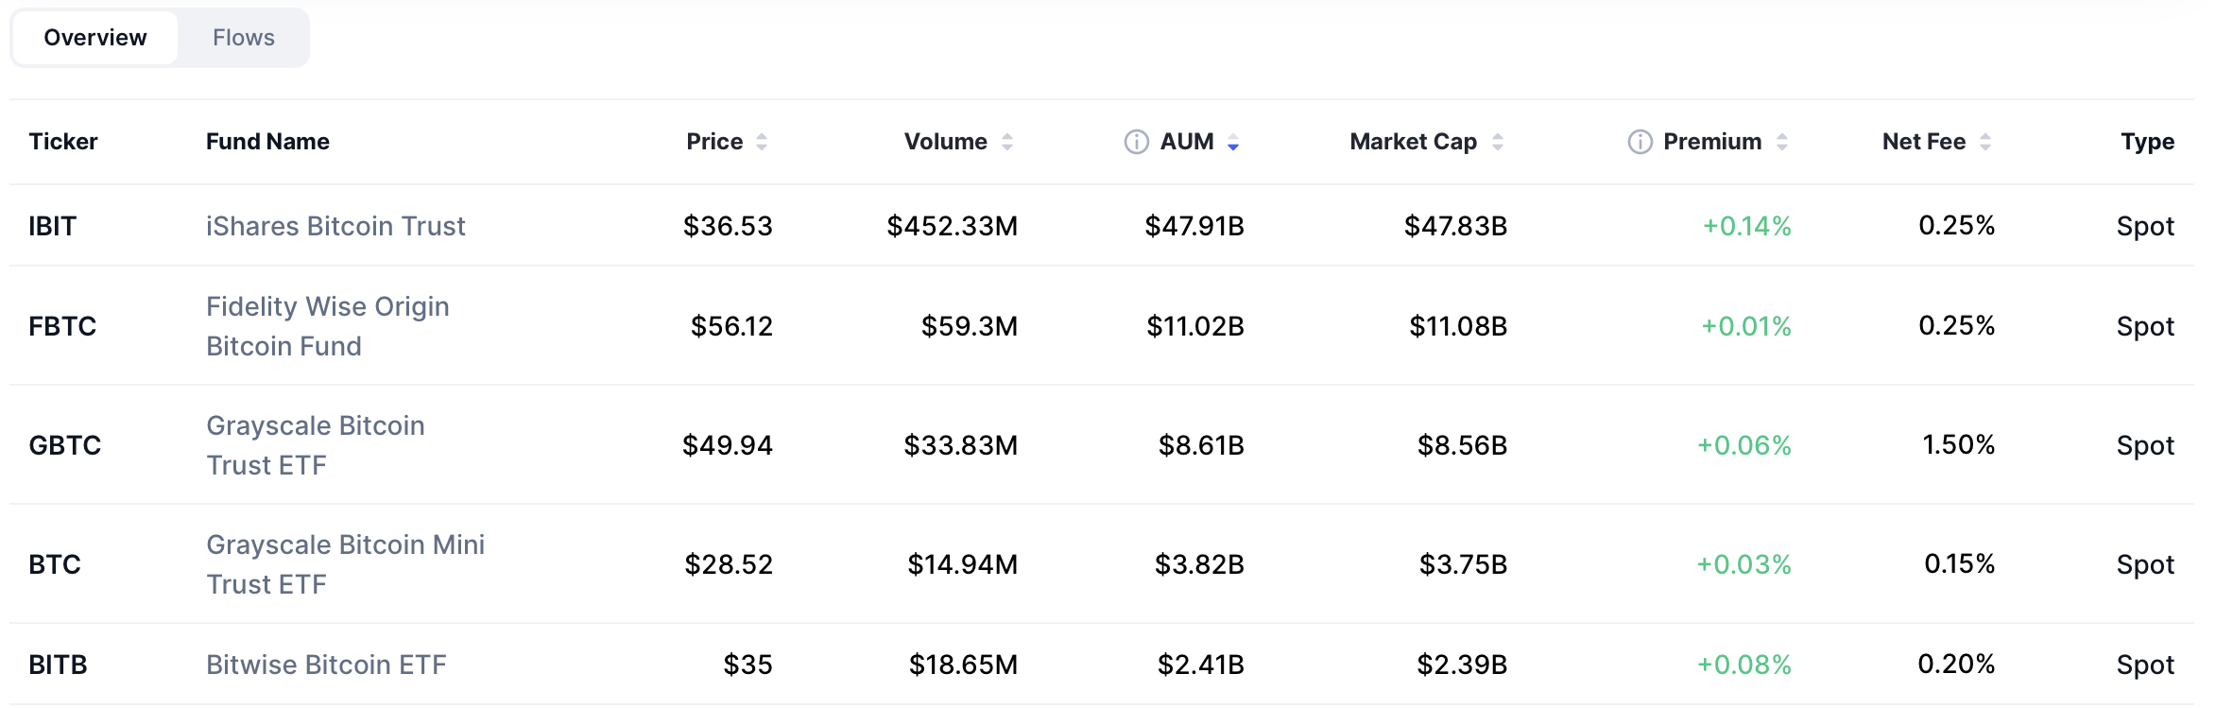Click BTC market cap $3.75B
This screenshot has width=2216, height=708.
1463,564
